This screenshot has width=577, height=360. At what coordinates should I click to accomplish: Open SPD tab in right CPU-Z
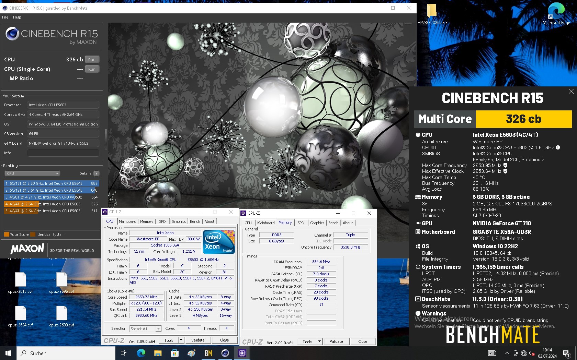tap(301, 223)
